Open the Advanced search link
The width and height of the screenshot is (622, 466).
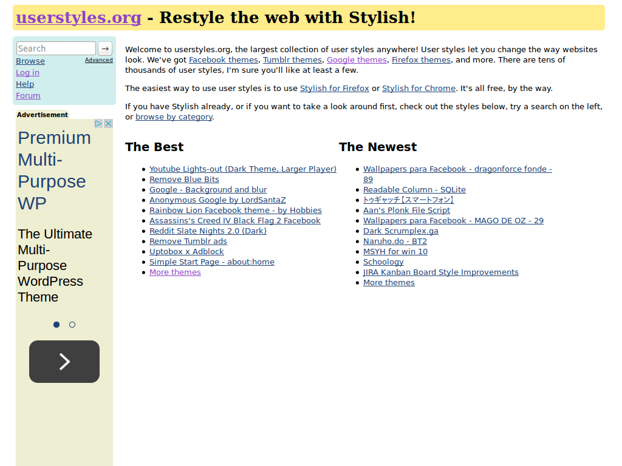(99, 60)
